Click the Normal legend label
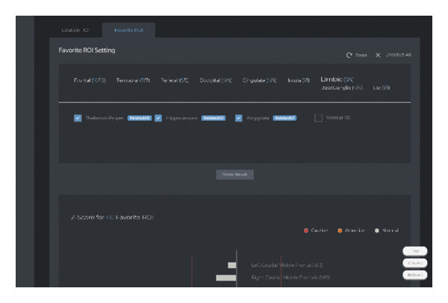 click(391, 231)
